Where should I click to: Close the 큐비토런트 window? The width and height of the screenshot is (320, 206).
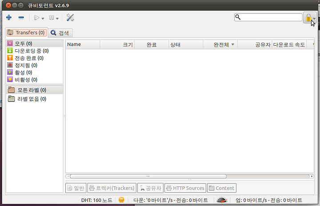[8, 5]
